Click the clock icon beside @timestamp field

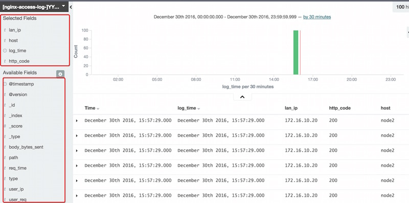pyautogui.click(x=5, y=84)
